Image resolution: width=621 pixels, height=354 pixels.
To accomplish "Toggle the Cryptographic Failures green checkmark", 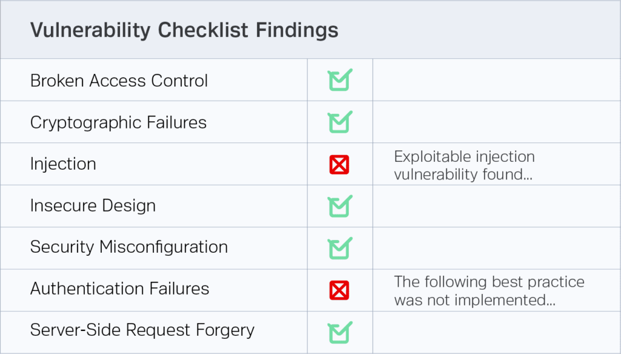I will pos(340,122).
